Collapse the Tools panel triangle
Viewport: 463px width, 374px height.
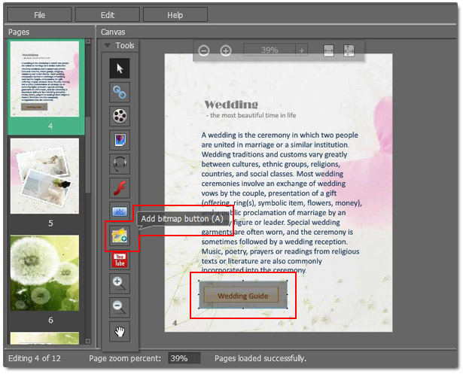tap(107, 45)
